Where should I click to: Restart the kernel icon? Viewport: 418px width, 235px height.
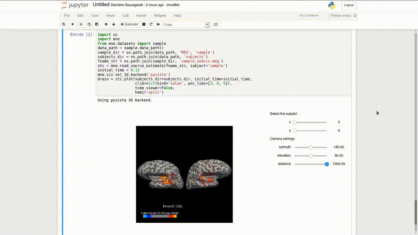coord(151,24)
